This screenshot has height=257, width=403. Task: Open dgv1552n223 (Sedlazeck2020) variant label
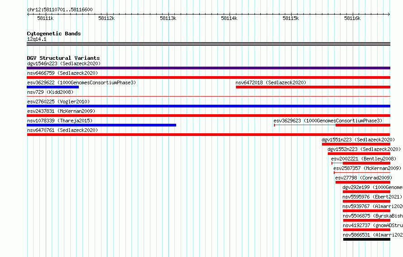pyautogui.click(x=364, y=149)
